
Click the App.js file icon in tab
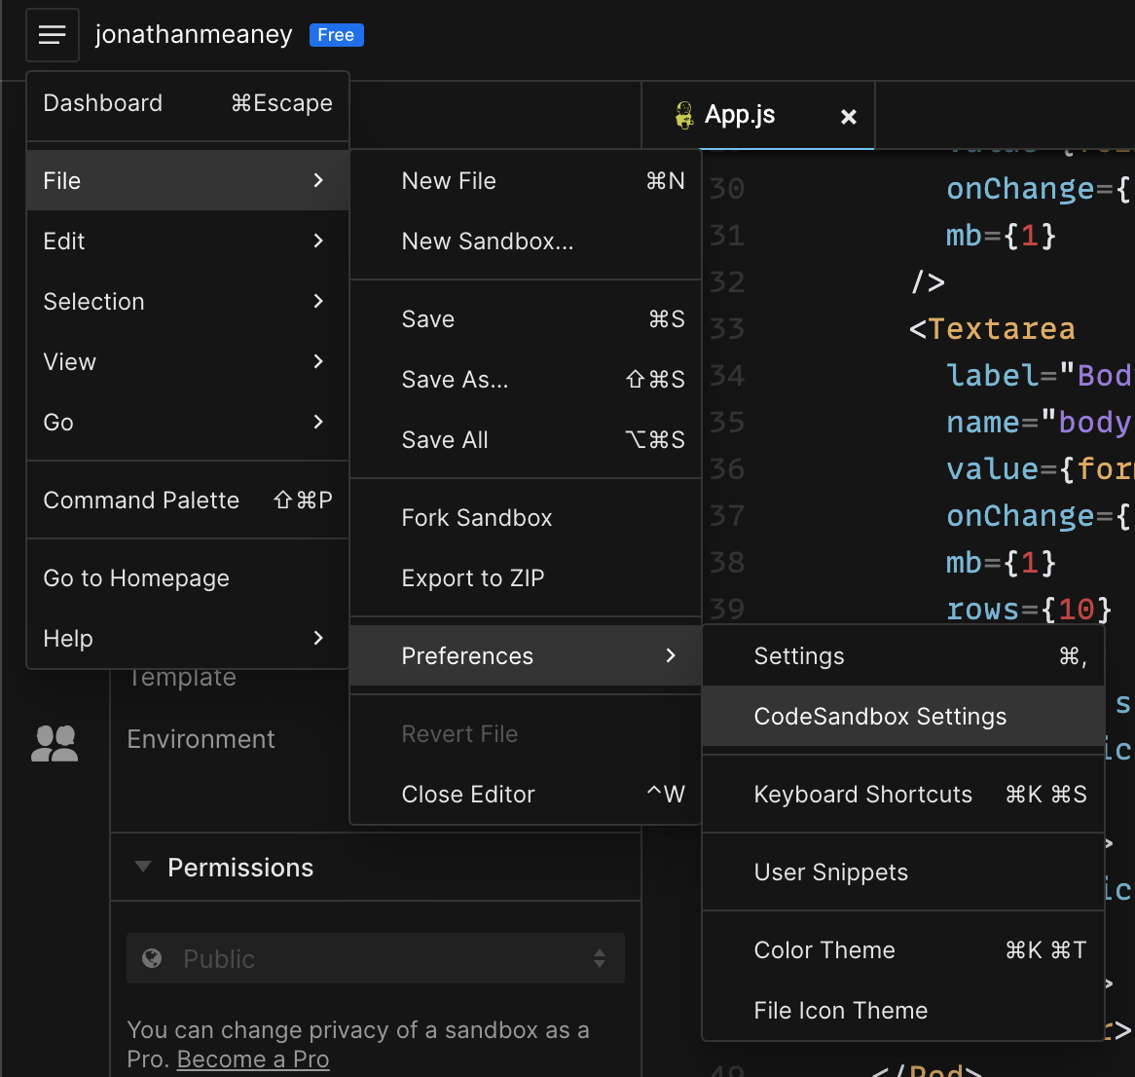[684, 116]
